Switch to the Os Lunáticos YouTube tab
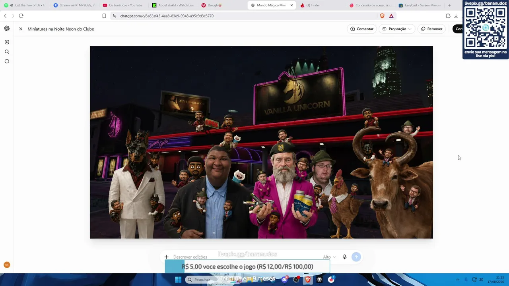 pyautogui.click(x=124, y=5)
